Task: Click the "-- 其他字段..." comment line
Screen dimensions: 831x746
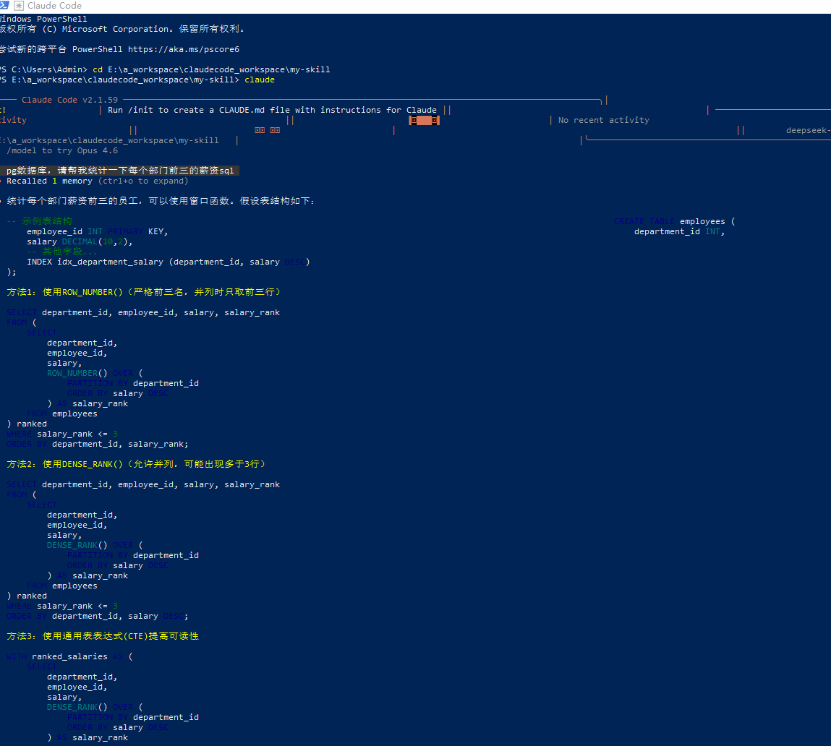Action: [x=62, y=252]
